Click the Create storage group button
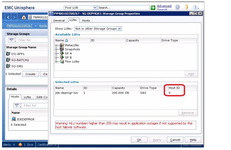This screenshot has width=231, height=150. [30, 74]
